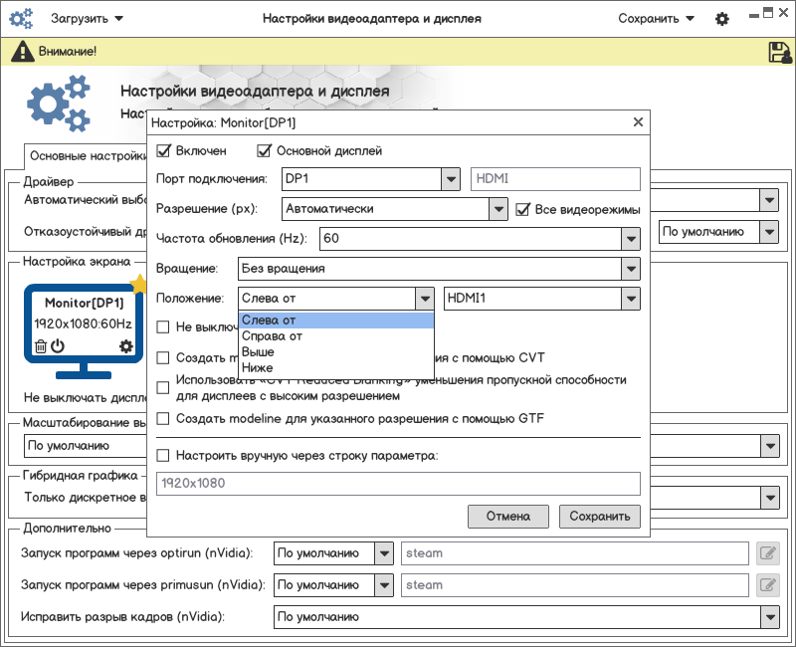Viewport: 796px width, 647px height.
Task: Open the Вращение dropdown
Action: point(629,269)
